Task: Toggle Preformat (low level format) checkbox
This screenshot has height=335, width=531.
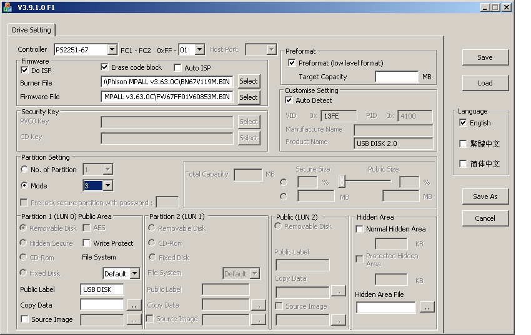Action: tap(292, 62)
